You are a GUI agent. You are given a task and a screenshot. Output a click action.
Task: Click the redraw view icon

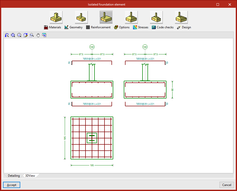pyautogui.click(x=25, y=35)
